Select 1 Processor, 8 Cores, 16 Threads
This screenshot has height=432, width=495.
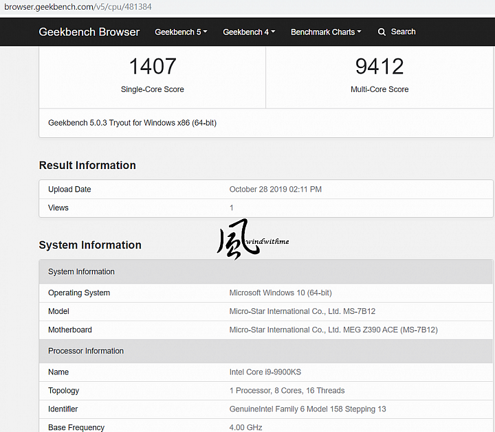(287, 391)
